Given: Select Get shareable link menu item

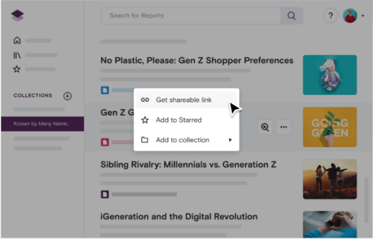Looking at the screenshot, I should pyautogui.click(x=187, y=100).
